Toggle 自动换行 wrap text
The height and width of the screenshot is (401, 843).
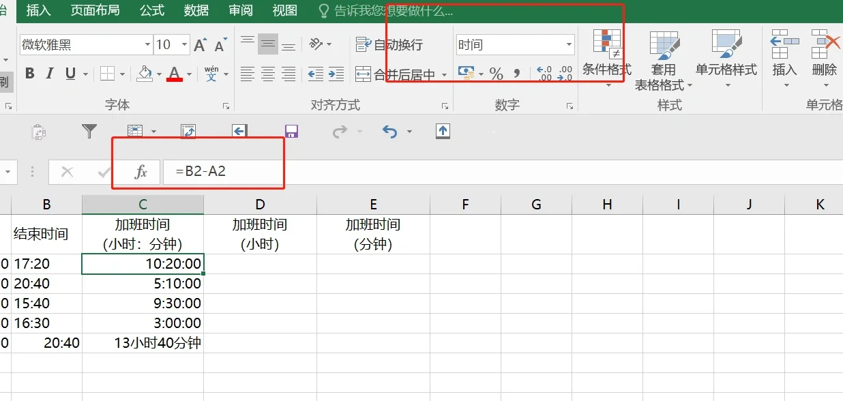pyautogui.click(x=389, y=45)
